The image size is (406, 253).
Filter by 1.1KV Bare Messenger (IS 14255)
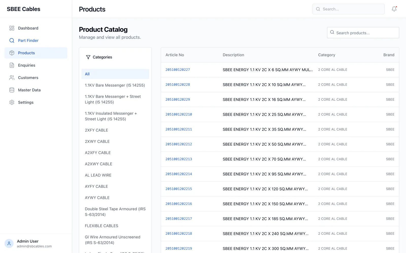(115, 85)
